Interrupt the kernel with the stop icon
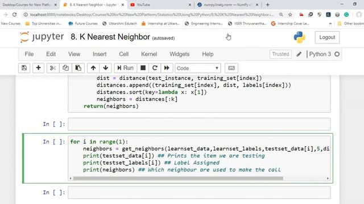 pos(143,68)
